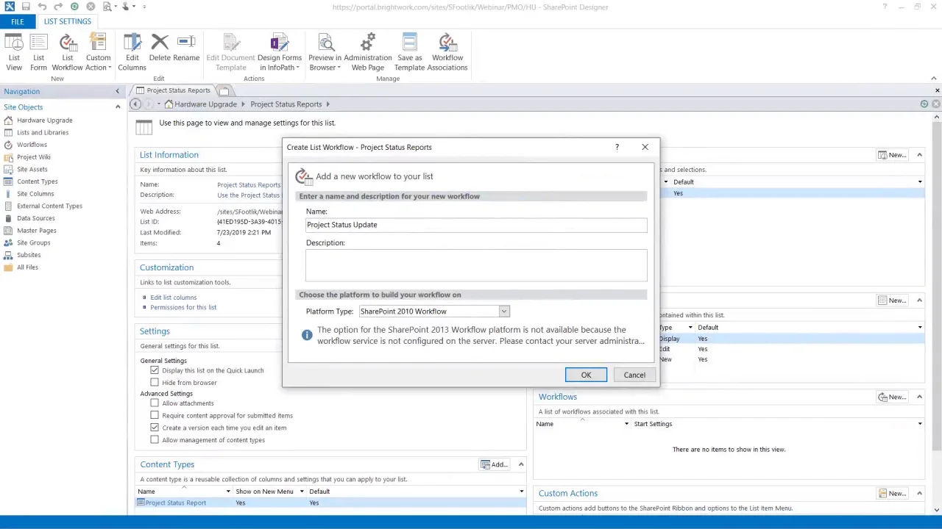Click the Hardware Upgrade breadcrumb
942x529 pixels.
[x=205, y=104]
